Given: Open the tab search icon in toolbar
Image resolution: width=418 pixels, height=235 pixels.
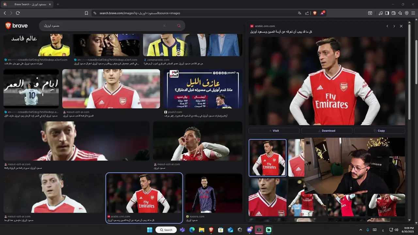Looking at the screenshot, I should pyautogui.click(x=370, y=13).
